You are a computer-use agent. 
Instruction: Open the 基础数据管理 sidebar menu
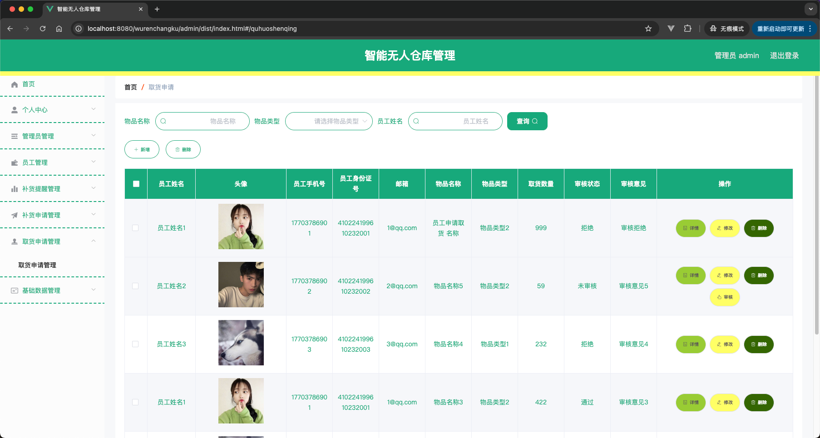click(x=52, y=290)
